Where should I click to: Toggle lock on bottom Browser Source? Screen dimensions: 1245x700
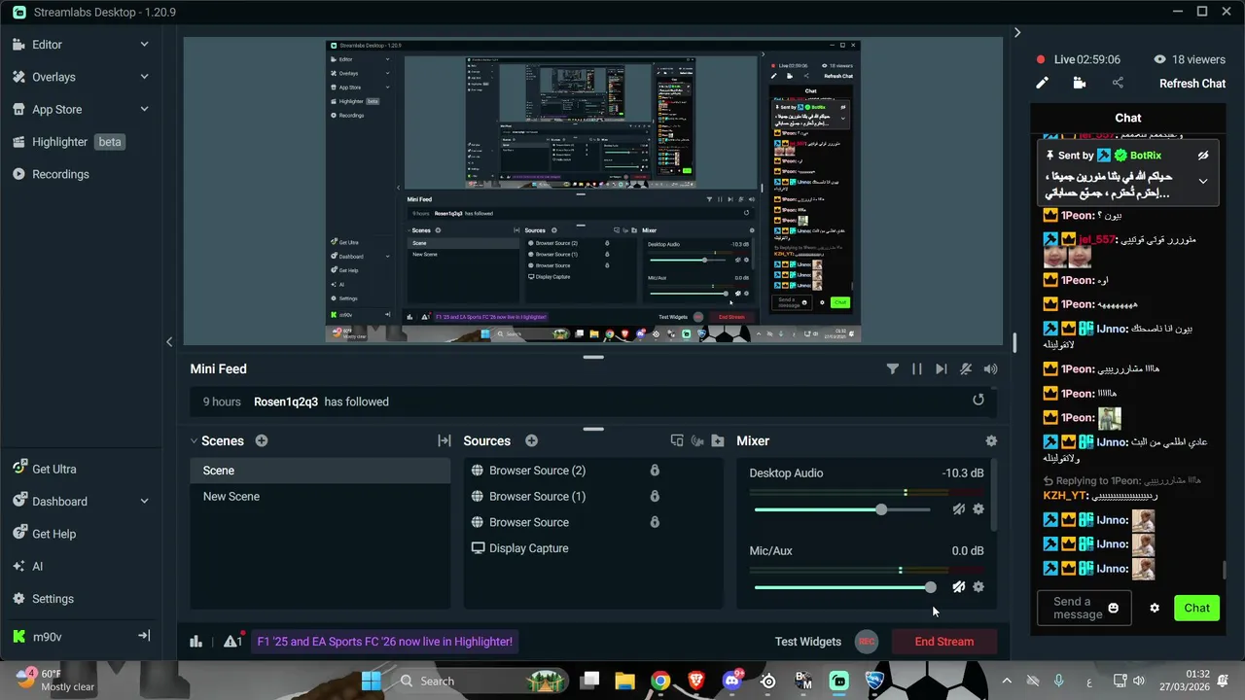[x=655, y=522]
